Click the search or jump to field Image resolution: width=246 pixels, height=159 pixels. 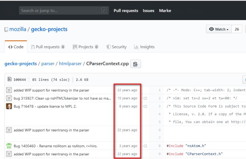coord(64,11)
